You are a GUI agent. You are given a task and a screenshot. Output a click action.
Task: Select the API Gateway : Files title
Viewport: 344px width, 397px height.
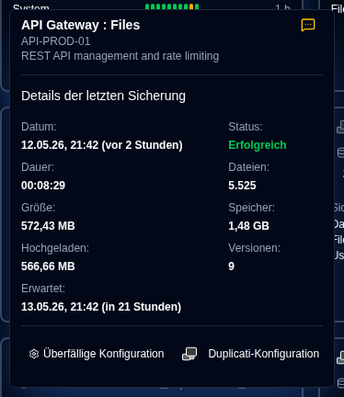[81, 25]
